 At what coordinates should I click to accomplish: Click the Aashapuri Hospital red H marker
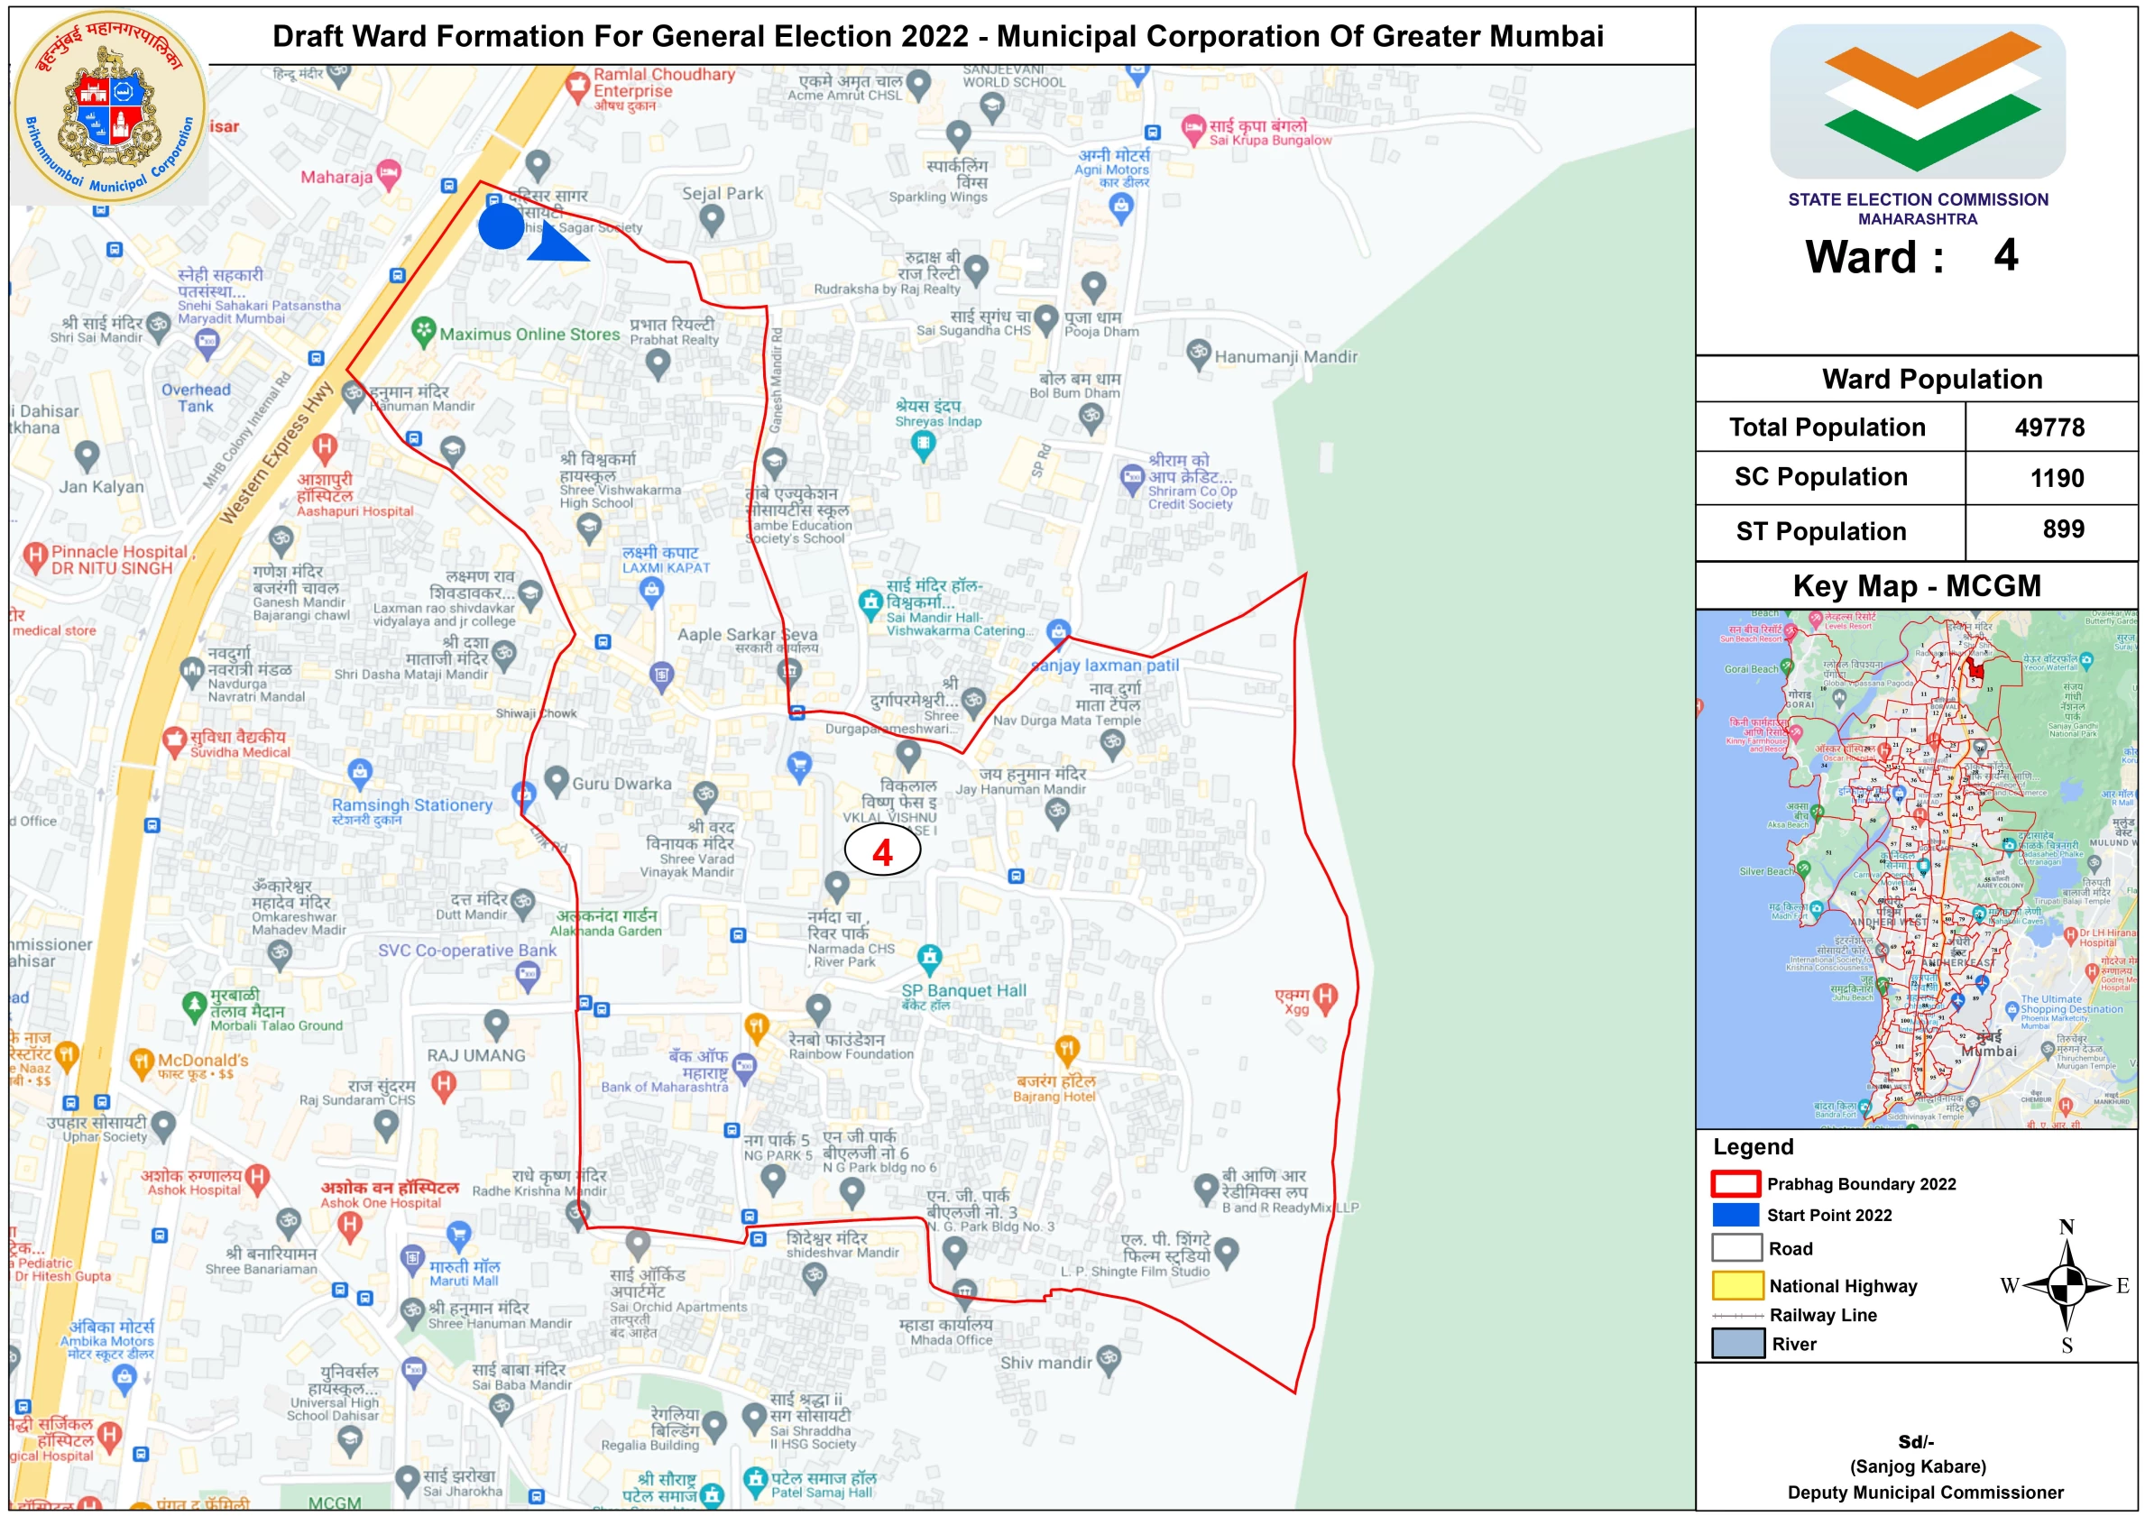coord(324,447)
